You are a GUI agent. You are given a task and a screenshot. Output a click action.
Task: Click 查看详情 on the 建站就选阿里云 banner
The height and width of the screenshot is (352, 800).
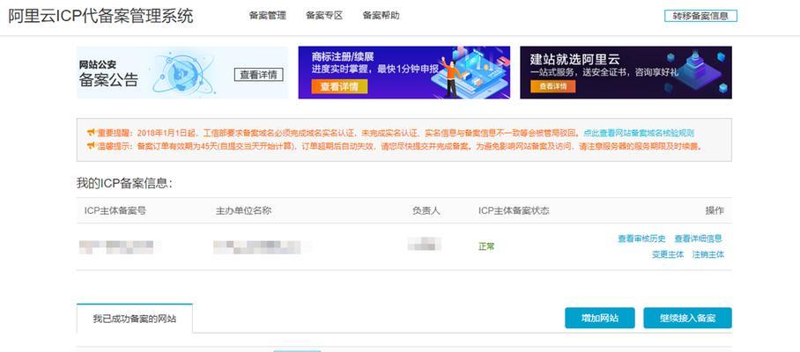coord(553,86)
